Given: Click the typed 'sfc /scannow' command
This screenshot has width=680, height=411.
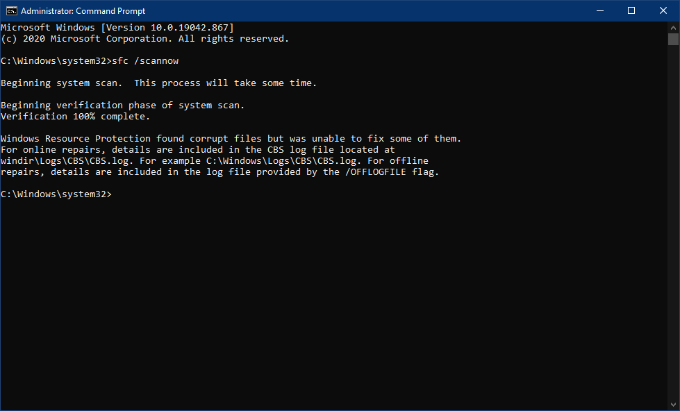Looking at the screenshot, I should coord(145,60).
